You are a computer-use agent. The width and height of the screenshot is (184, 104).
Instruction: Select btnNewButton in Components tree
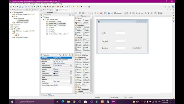[57, 34]
